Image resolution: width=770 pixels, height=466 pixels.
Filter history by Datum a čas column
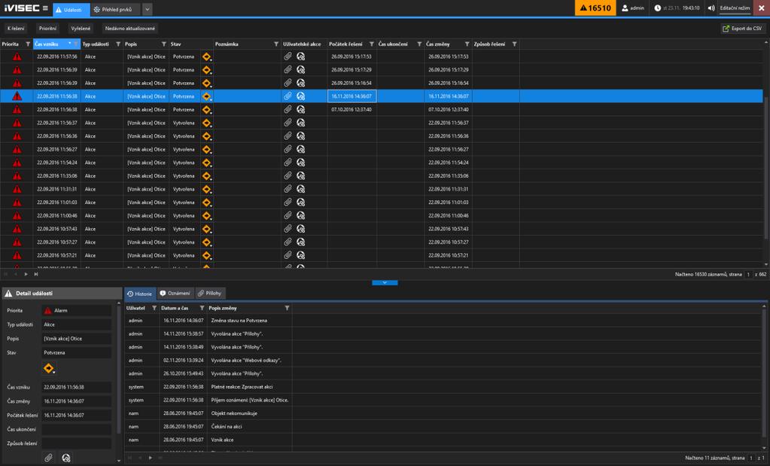[202, 309]
